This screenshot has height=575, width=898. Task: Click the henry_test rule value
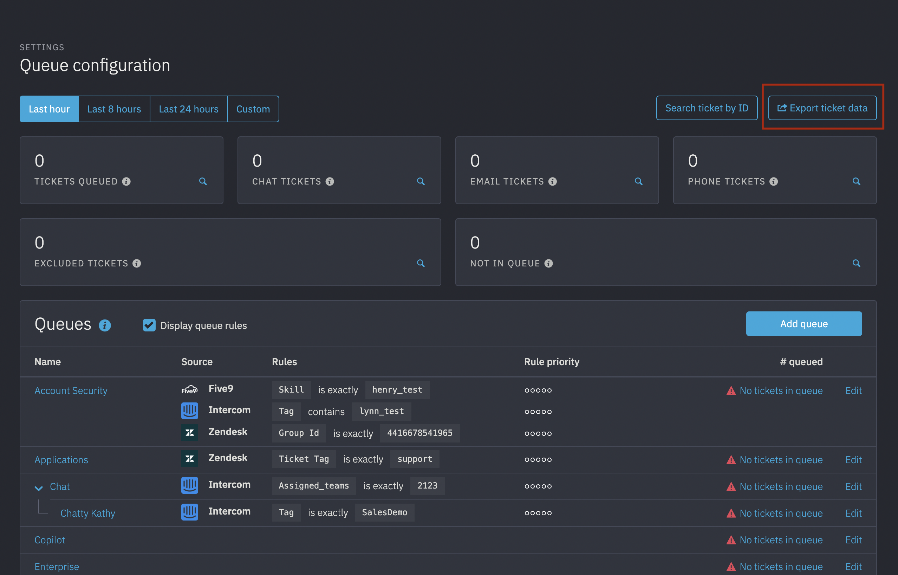coord(397,390)
